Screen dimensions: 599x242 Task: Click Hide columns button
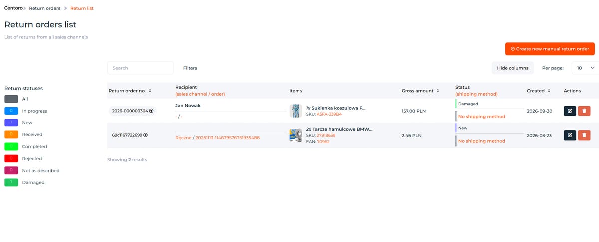[513, 68]
